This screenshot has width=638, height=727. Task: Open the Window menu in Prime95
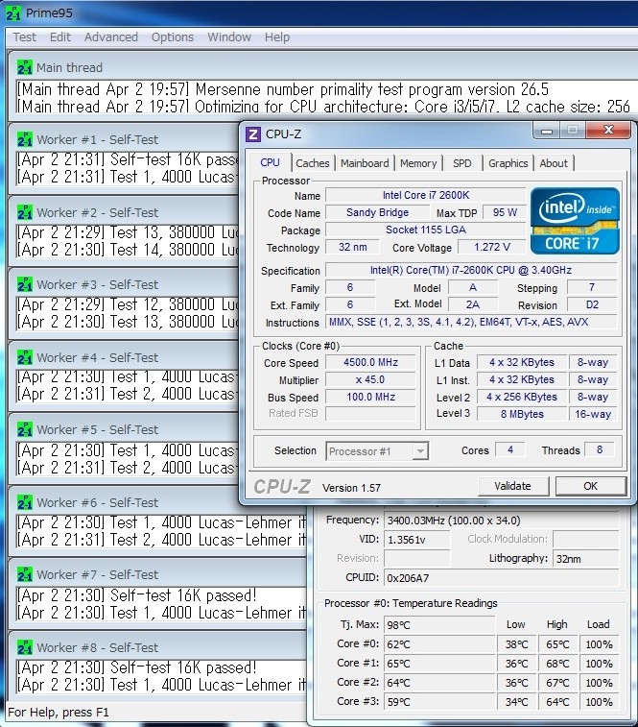point(229,37)
